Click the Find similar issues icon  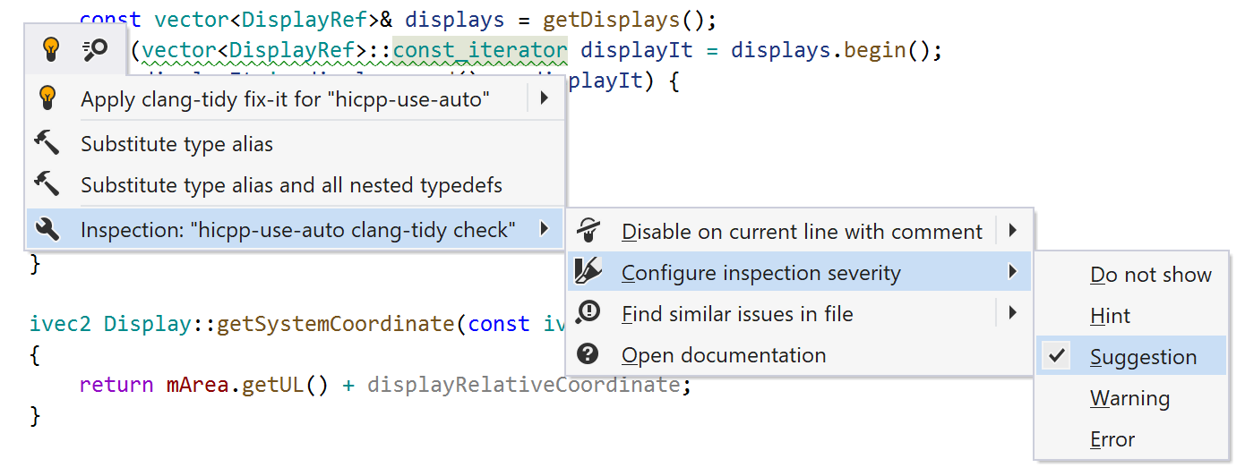[x=588, y=313]
